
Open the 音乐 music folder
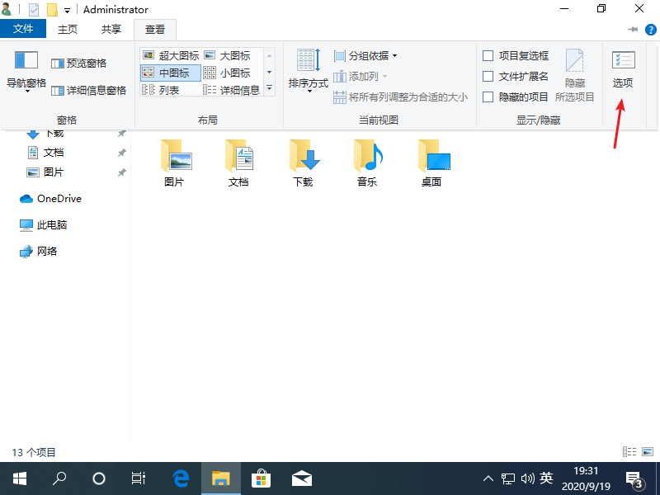[x=366, y=163]
